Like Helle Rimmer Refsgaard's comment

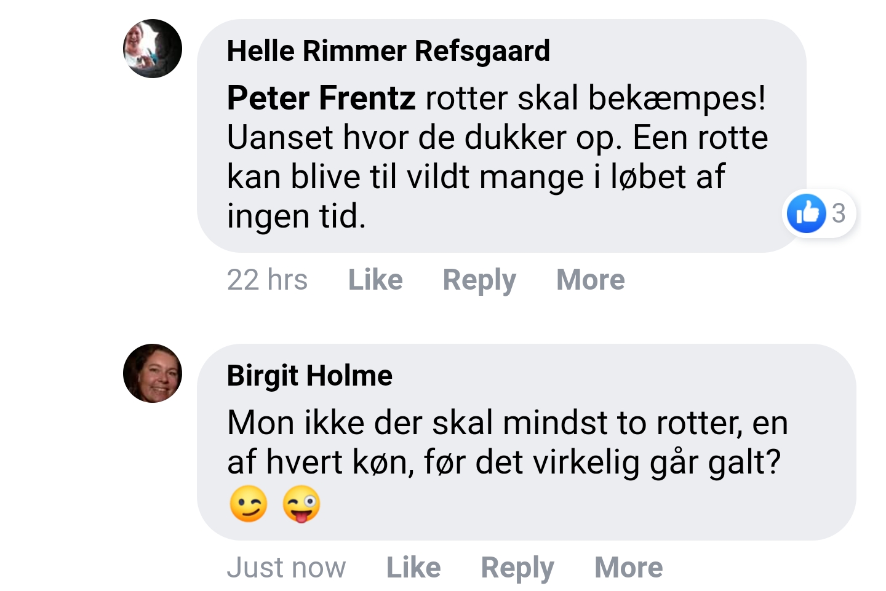pyautogui.click(x=375, y=280)
